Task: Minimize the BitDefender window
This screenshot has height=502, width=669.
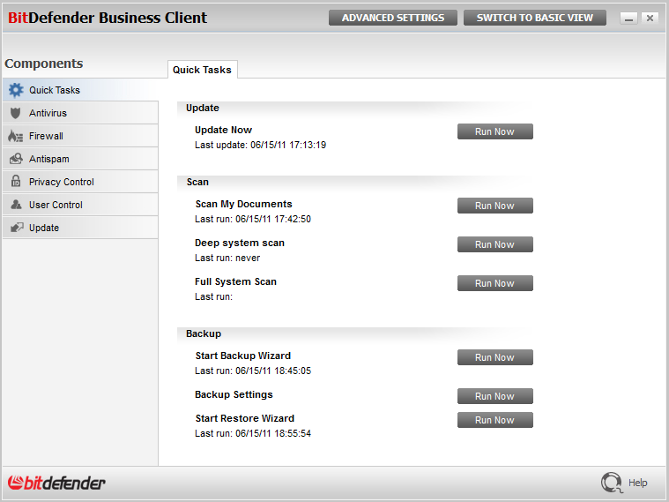Action: (628, 19)
